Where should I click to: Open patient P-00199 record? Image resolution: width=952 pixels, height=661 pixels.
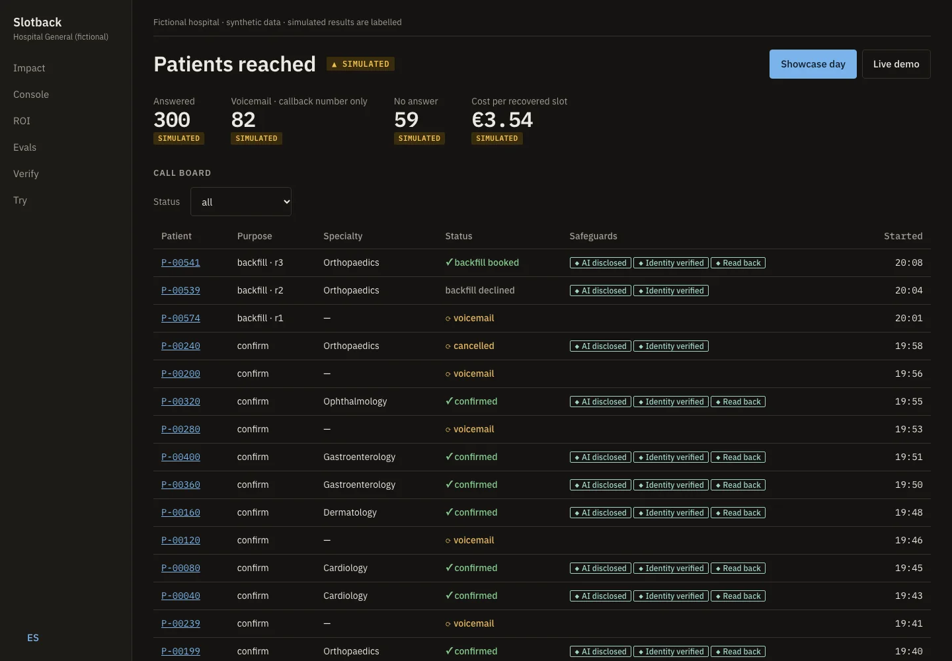[x=180, y=651]
